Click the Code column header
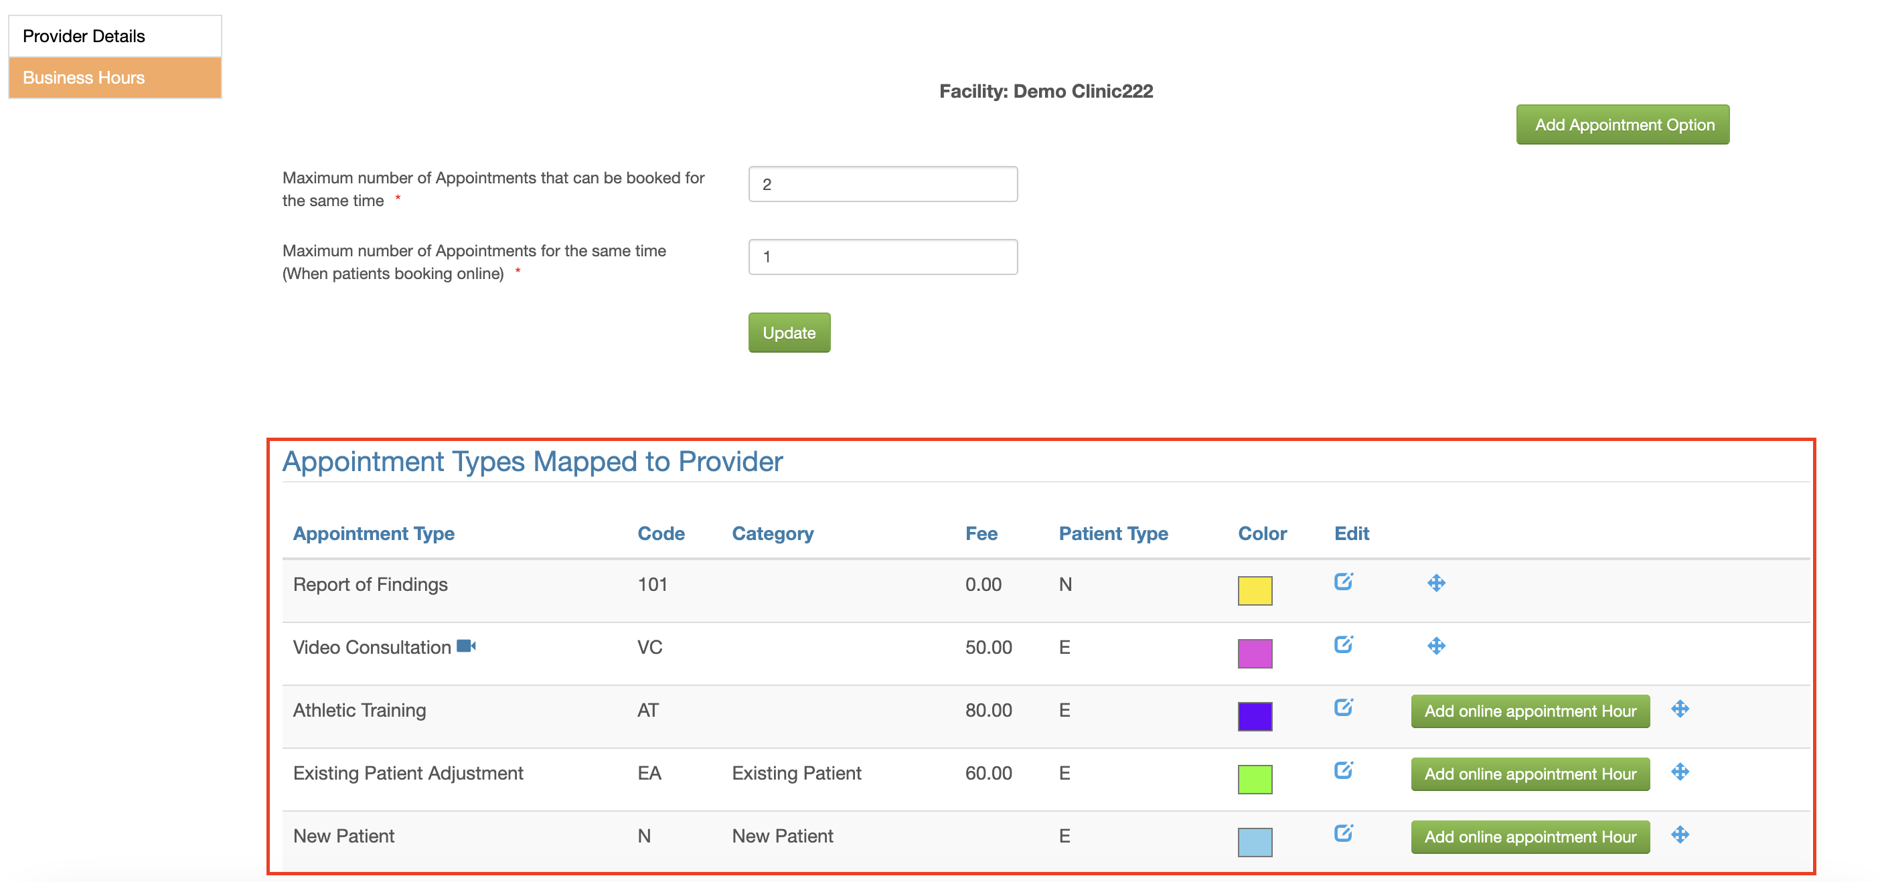 tap(661, 533)
